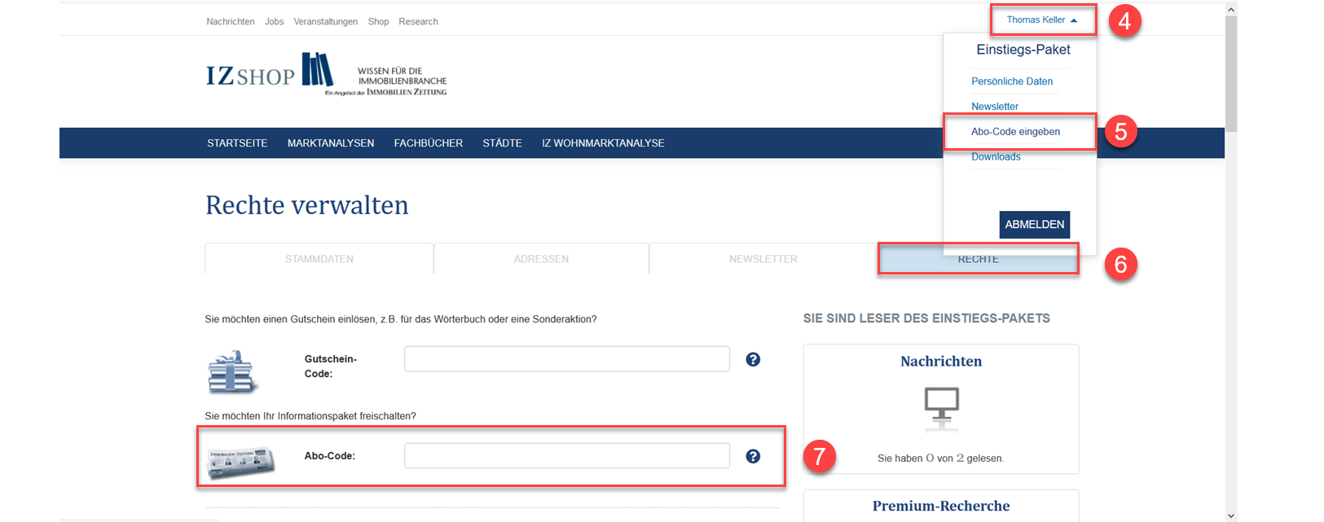The height and width of the screenshot is (522, 1324).
Task: Choose Abo-Code eingeben in dropdown
Action: 1015,132
